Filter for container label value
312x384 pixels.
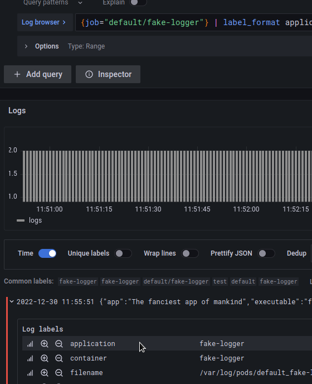(x=44, y=358)
